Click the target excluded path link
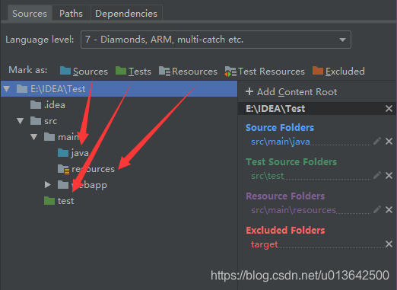 pos(265,244)
